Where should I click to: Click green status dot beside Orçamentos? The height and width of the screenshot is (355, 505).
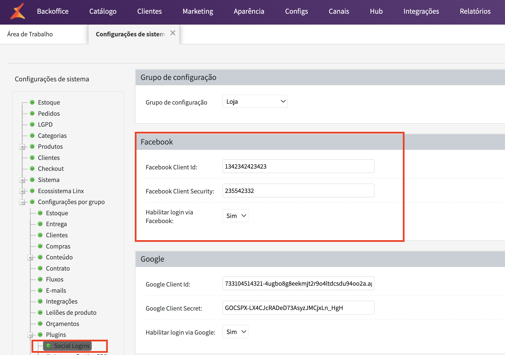pos(40,323)
